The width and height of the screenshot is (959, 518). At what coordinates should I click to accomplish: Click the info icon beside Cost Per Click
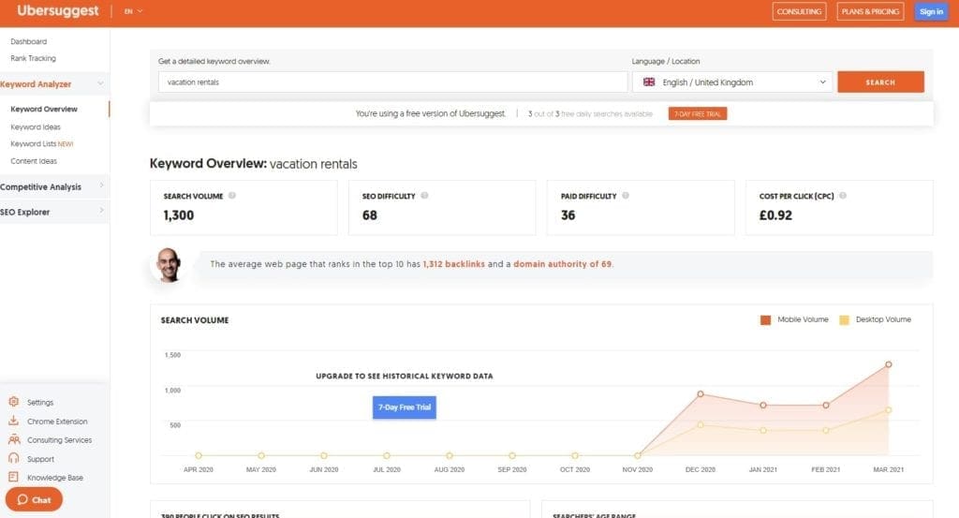(x=843, y=196)
